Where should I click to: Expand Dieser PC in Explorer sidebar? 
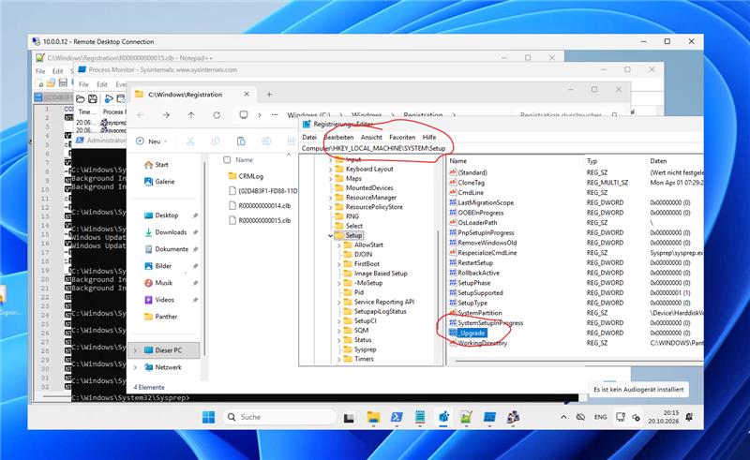135,350
